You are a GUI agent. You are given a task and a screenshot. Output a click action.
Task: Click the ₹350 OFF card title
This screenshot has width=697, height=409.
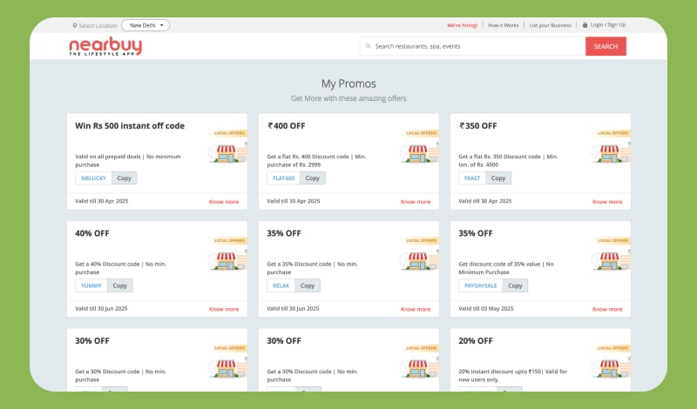click(477, 125)
